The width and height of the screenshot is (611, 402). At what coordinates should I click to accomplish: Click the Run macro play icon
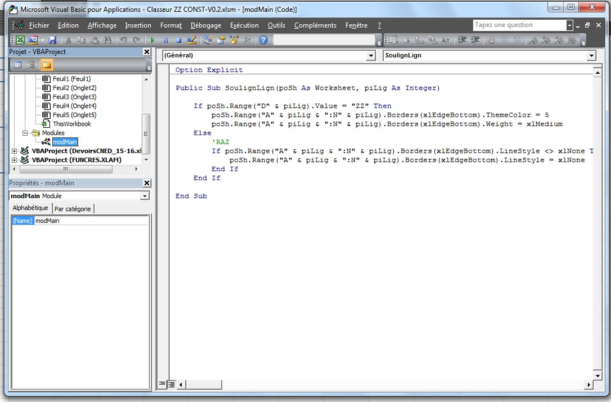pos(152,40)
